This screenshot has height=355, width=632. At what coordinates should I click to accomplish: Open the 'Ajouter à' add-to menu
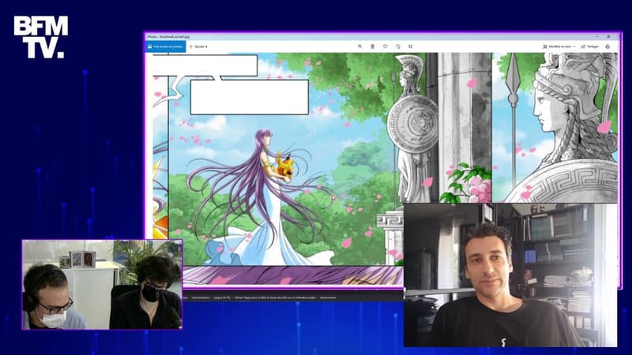[198, 47]
